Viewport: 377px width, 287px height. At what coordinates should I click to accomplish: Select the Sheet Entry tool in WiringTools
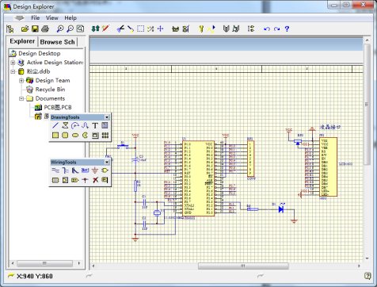[65, 180]
